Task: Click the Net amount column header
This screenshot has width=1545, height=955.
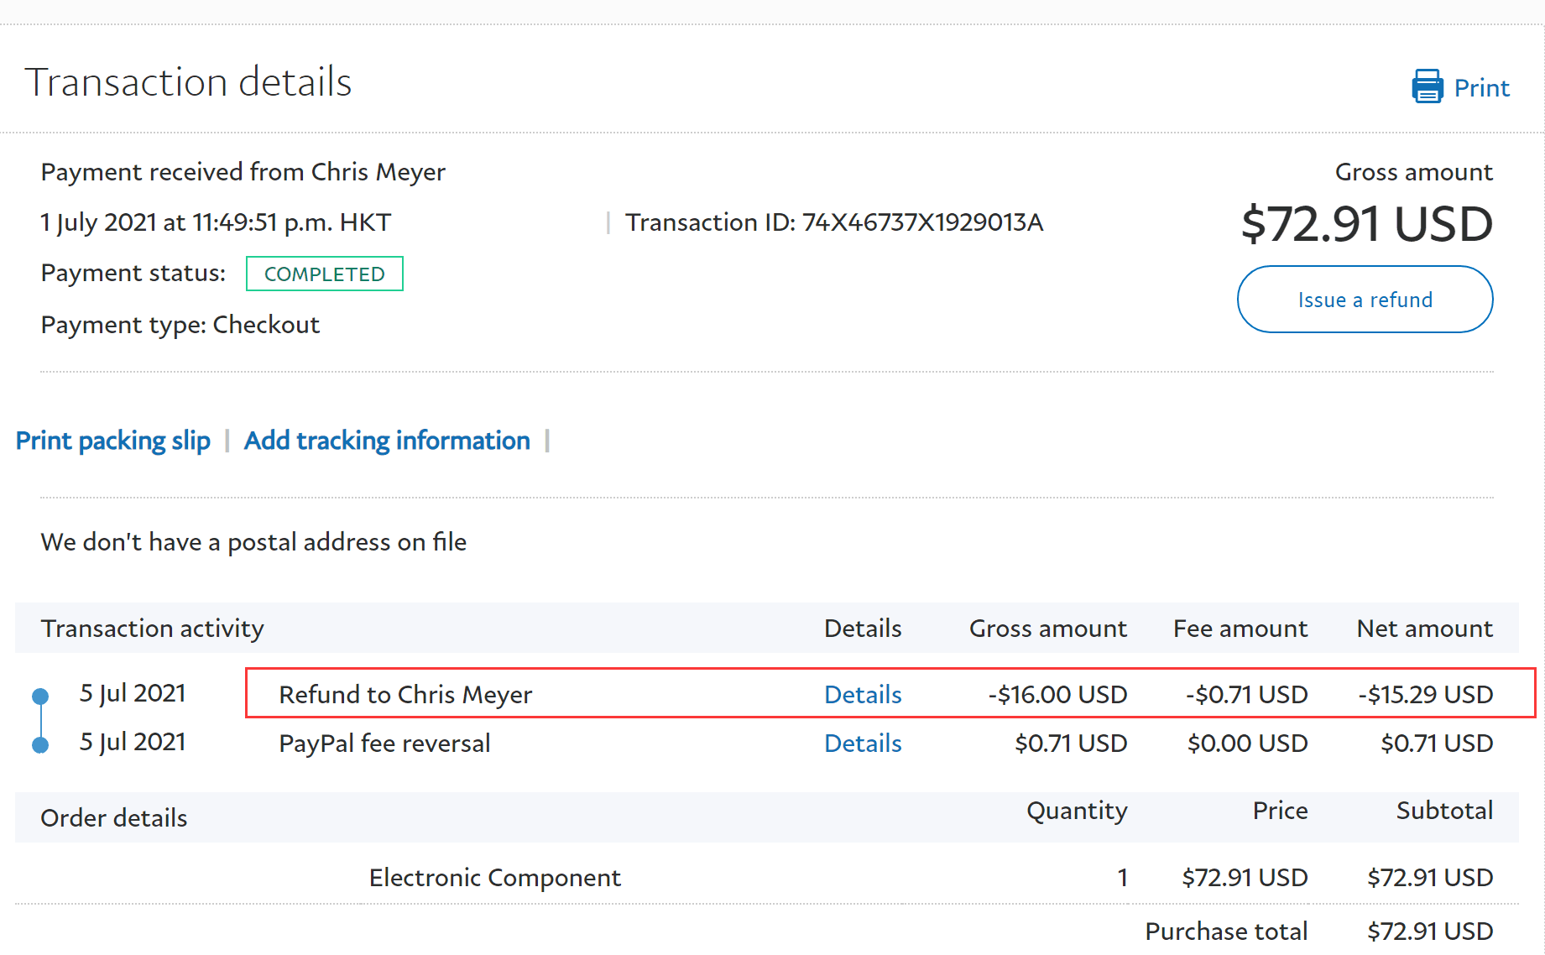Action: 1424,629
